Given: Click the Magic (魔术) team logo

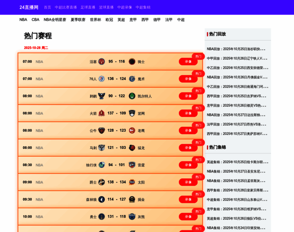Looking at the screenshot, I should 132,79.
